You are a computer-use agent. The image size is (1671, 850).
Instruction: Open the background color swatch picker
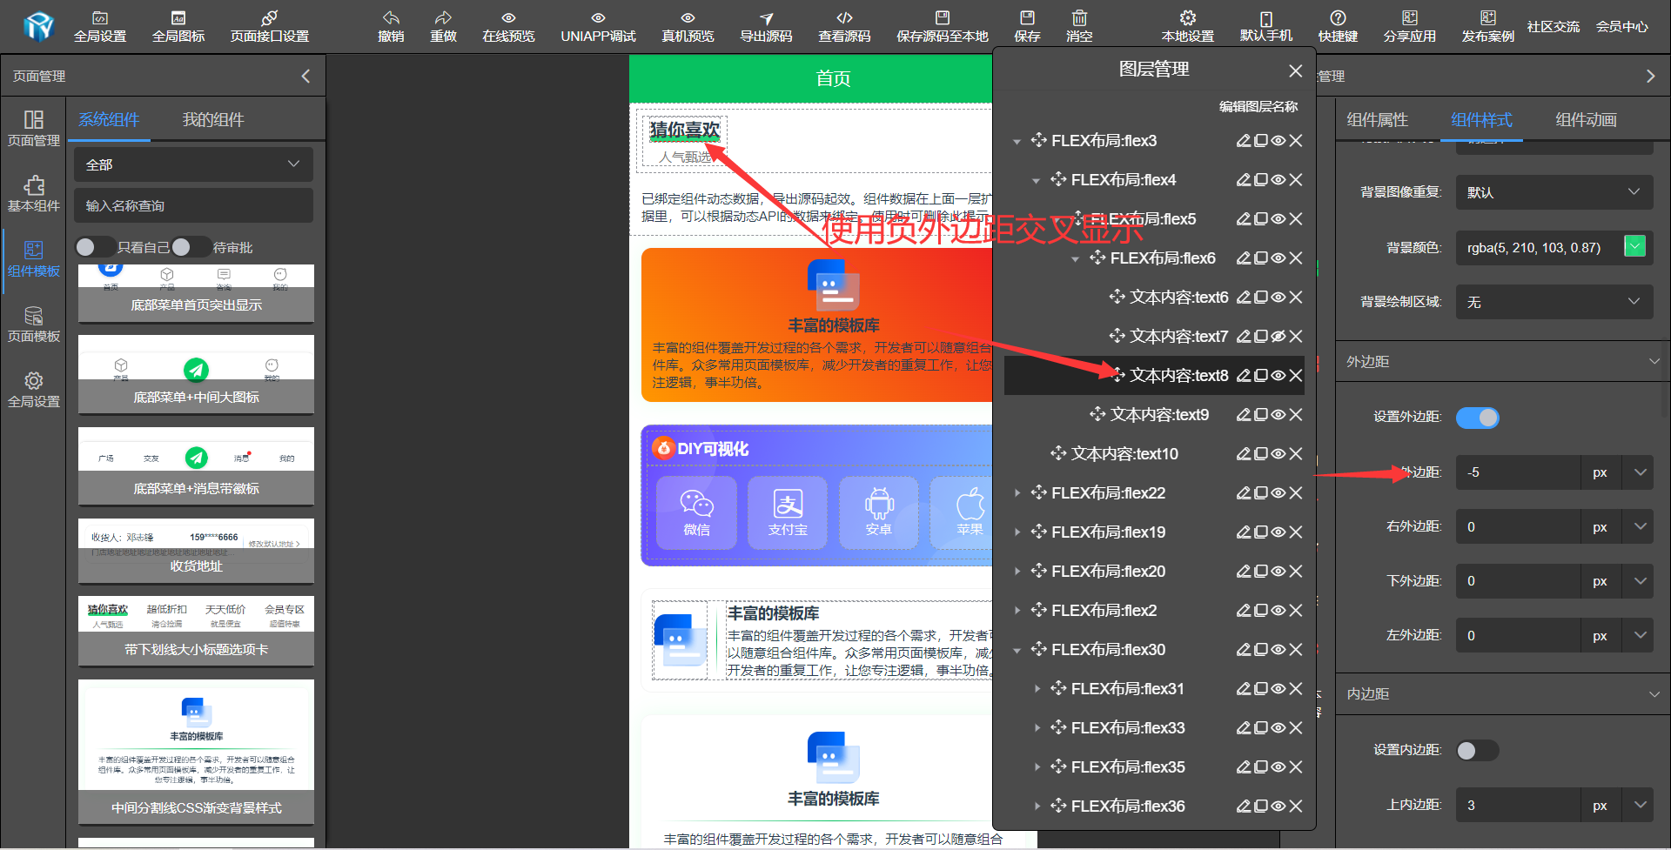pyautogui.click(x=1635, y=246)
